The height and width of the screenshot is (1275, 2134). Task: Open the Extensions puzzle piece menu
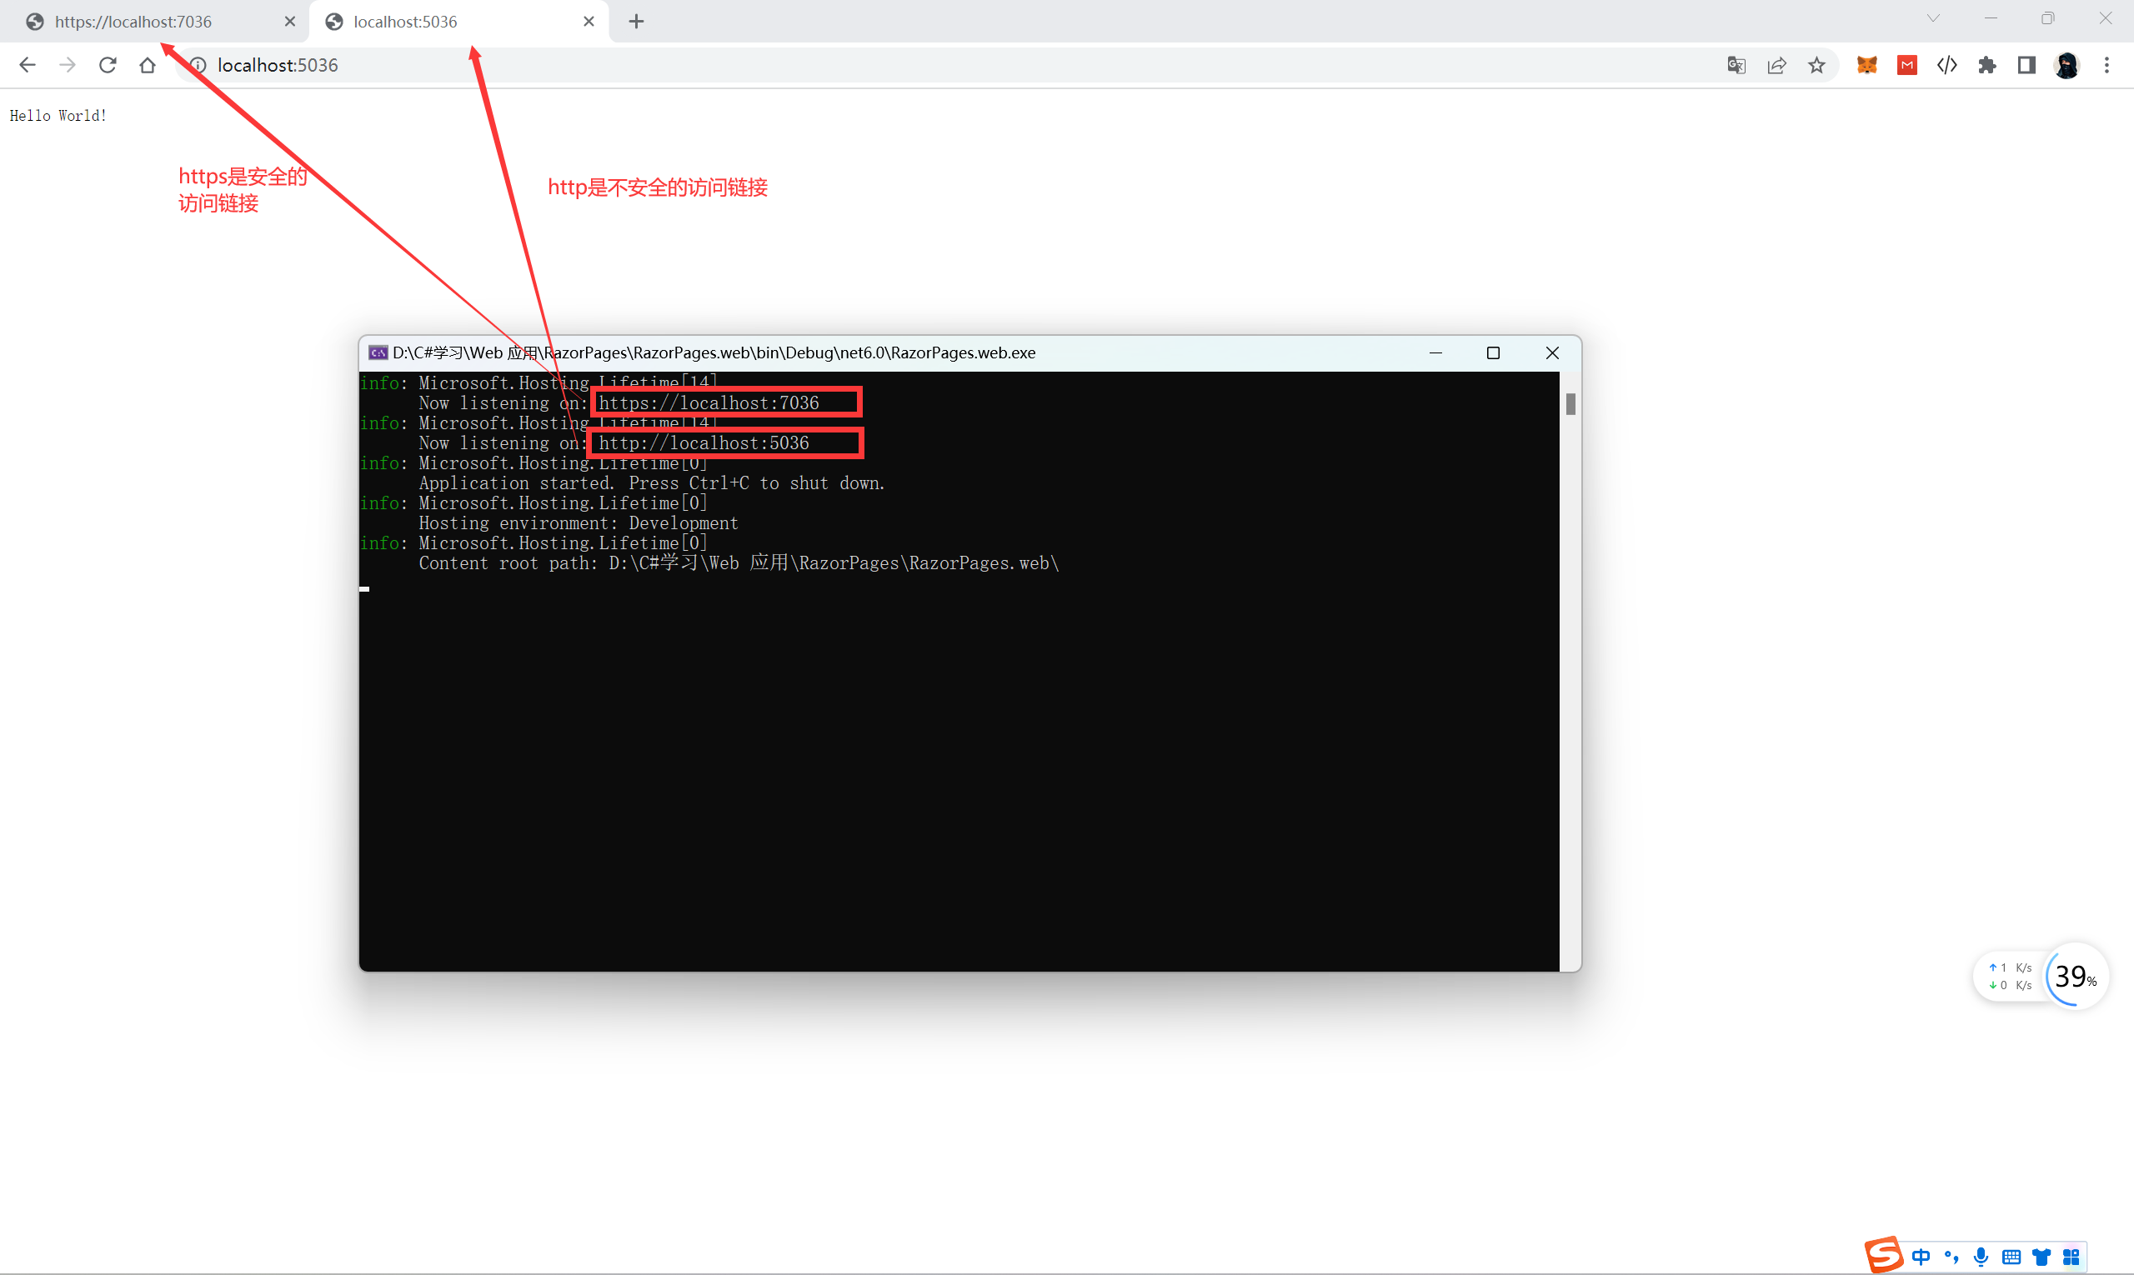[x=1987, y=65]
